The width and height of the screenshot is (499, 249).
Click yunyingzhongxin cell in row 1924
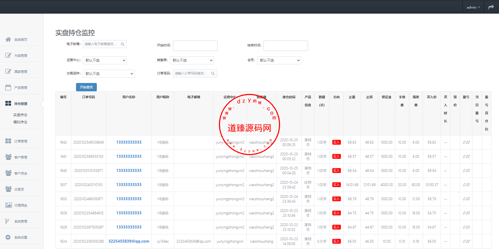(230, 241)
